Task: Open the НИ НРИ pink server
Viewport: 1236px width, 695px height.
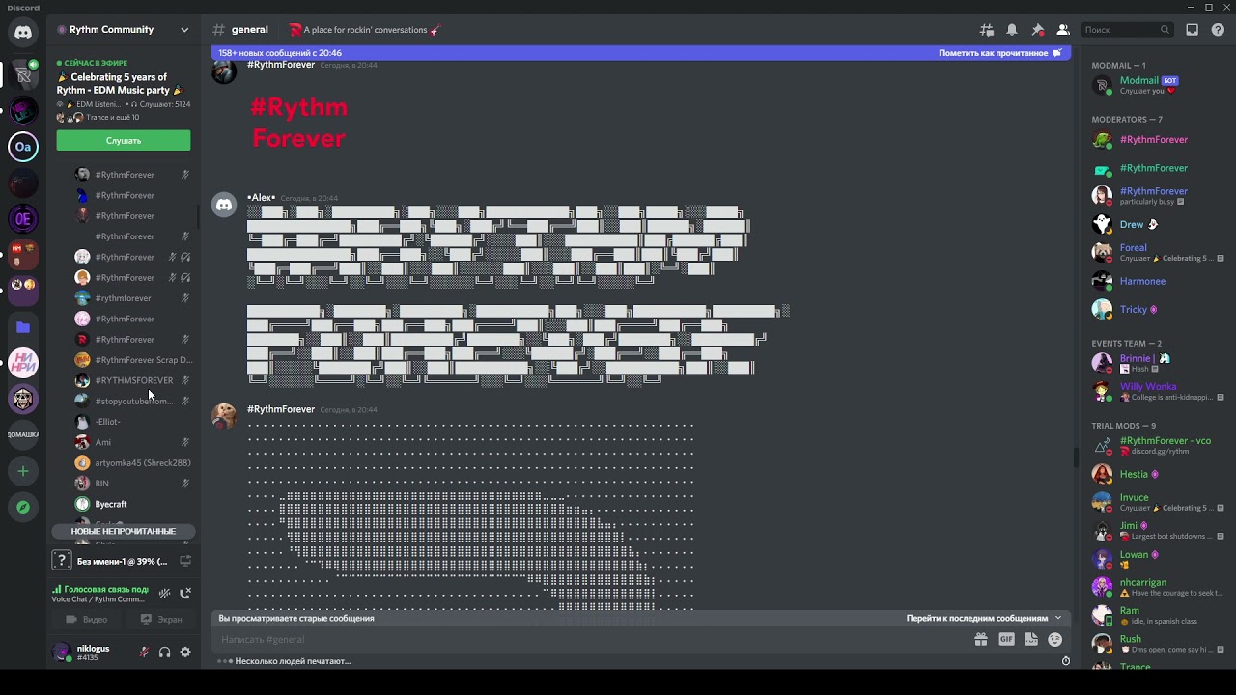Action: pos(23,363)
